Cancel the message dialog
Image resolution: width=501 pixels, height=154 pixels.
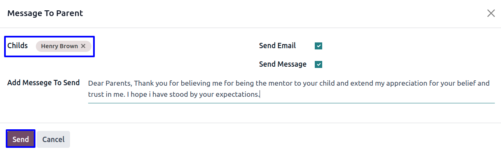click(54, 139)
